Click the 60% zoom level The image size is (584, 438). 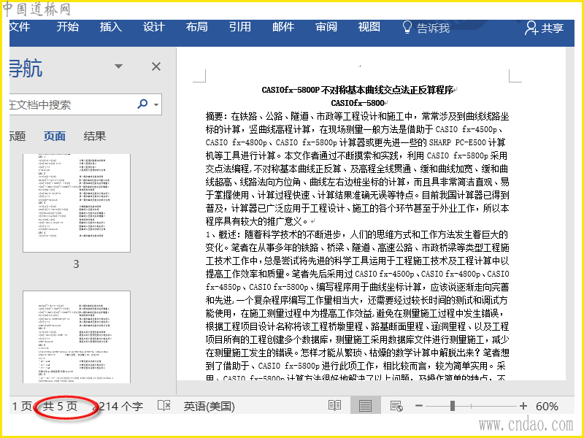click(x=547, y=407)
